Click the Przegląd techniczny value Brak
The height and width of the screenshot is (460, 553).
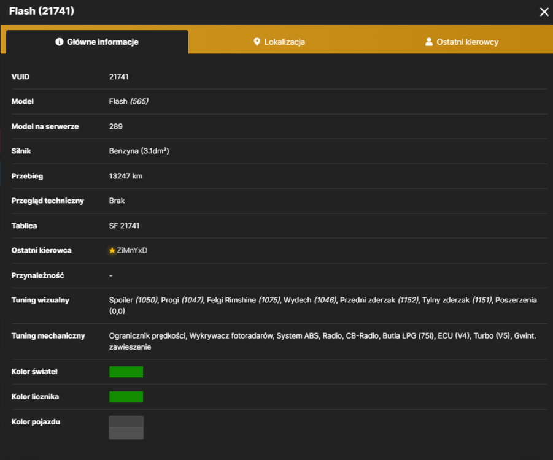point(117,201)
